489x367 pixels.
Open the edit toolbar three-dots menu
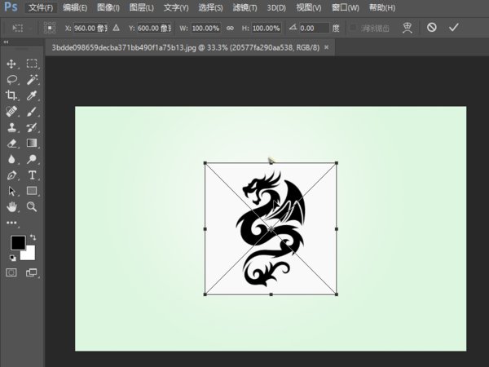(x=12, y=223)
